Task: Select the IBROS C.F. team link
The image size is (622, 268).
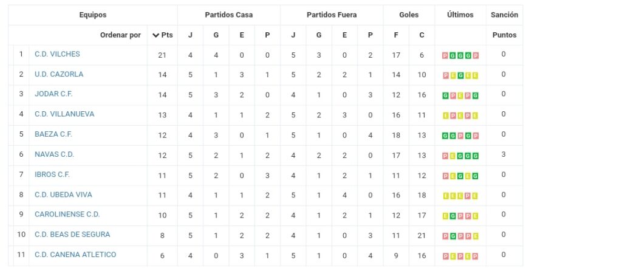Action: (52, 174)
